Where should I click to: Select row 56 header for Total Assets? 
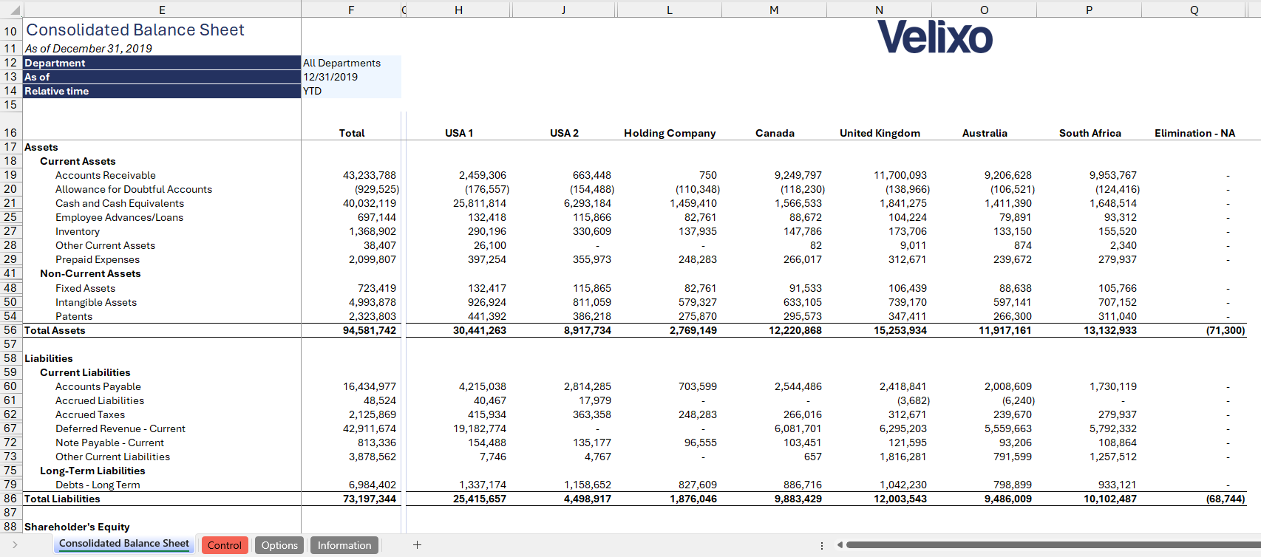click(10, 330)
